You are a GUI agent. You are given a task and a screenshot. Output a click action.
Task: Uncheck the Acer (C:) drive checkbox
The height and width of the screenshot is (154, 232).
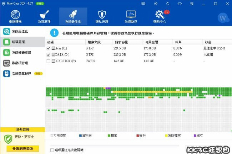(x=49, y=48)
